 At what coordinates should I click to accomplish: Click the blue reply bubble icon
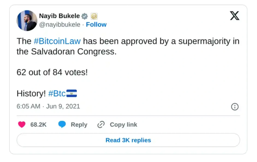62,124
